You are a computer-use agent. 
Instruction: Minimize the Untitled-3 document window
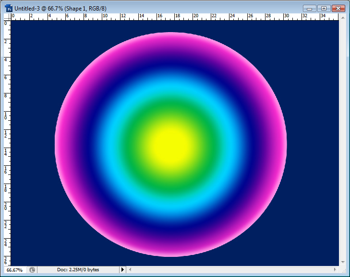(x=310, y=8)
